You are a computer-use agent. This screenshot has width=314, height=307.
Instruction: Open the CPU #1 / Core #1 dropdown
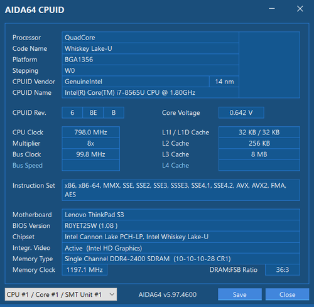61,294
